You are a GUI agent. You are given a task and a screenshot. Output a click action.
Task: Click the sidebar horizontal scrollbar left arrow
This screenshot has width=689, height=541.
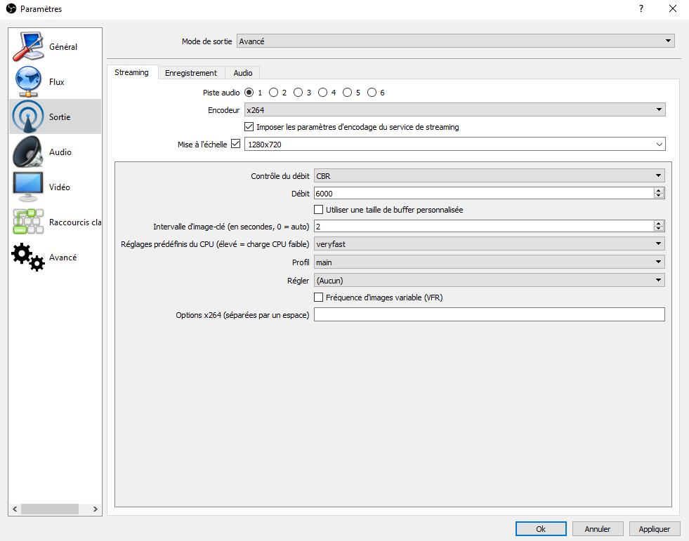[x=15, y=509]
